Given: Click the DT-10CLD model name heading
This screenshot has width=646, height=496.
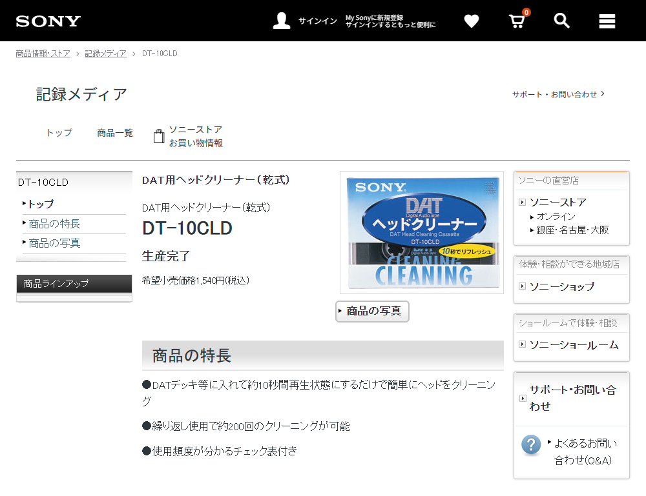Looking at the screenshot, I should point(187,228).
